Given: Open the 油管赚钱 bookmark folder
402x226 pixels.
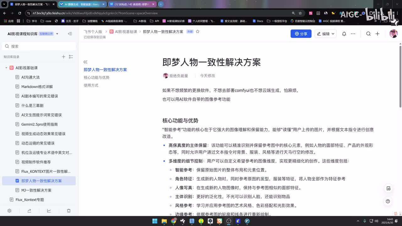Looking at the screenshot, I should point(90,21).
